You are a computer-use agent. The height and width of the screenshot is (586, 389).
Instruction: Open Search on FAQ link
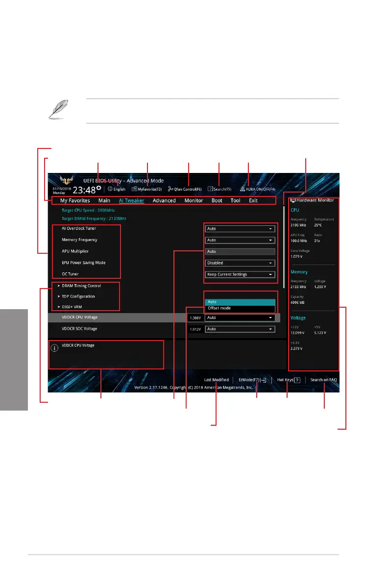[x=324, y=380]
